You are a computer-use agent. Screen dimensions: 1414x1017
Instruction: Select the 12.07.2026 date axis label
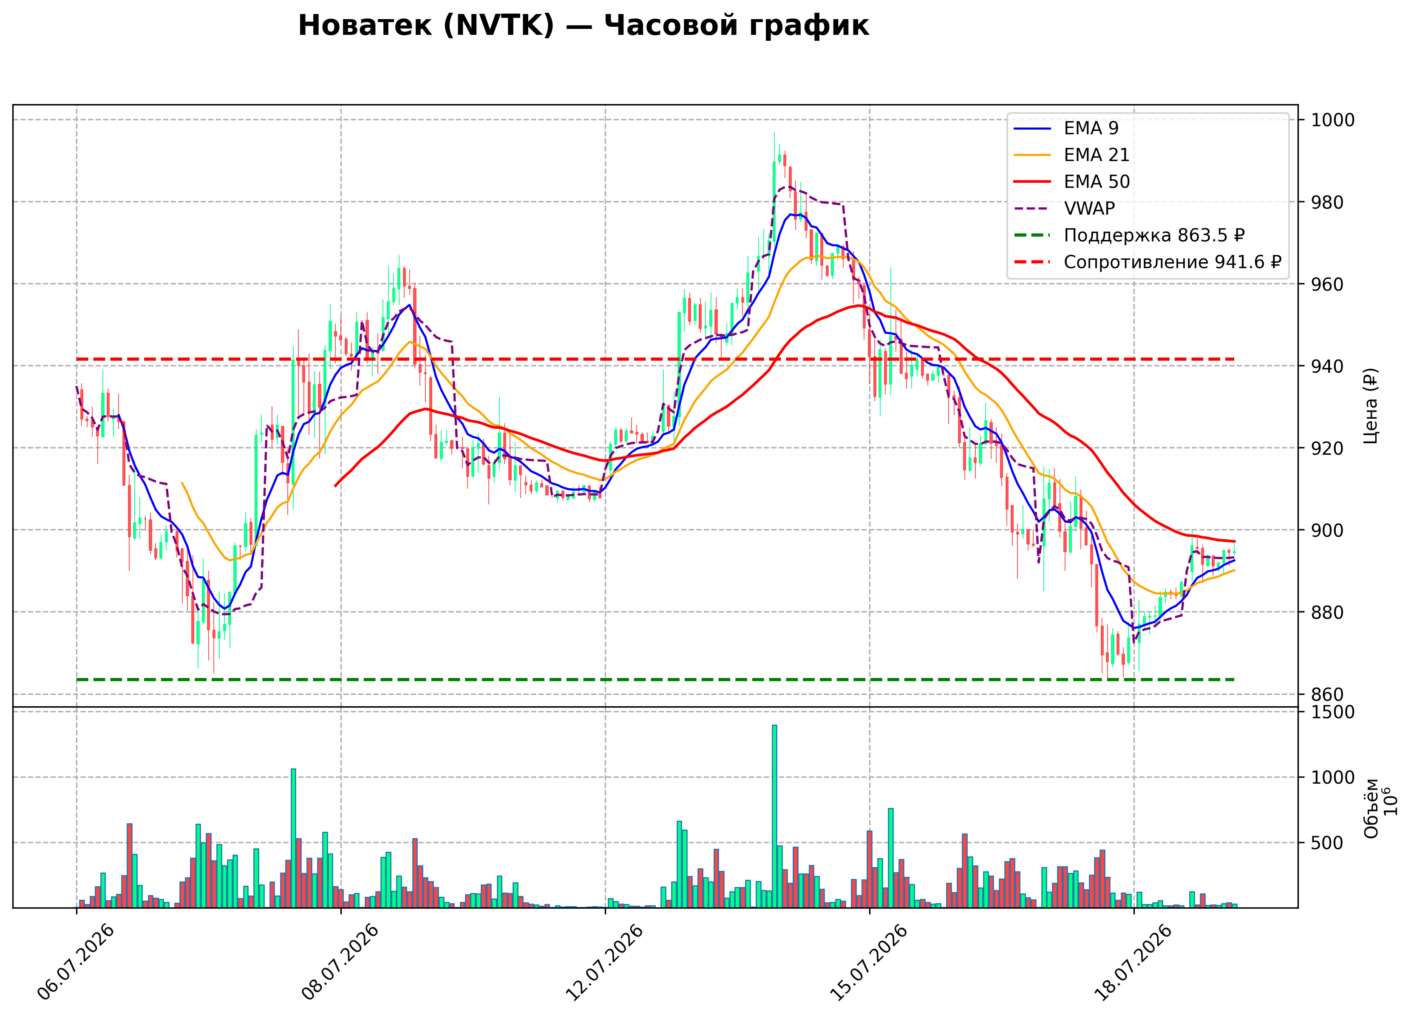pyautogui.click(x=605, y=963)
